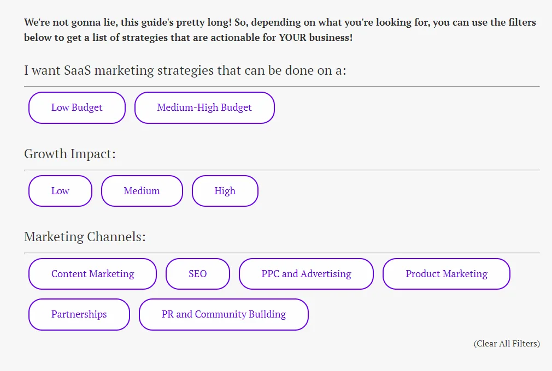Select the Content Marketing channel filter

(92, 274)
